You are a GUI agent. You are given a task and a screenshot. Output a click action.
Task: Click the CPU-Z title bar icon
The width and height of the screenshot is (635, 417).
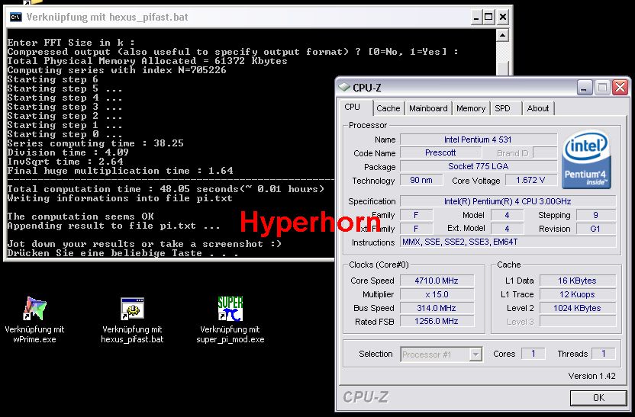pyautogui.click(x=343, y=87)
